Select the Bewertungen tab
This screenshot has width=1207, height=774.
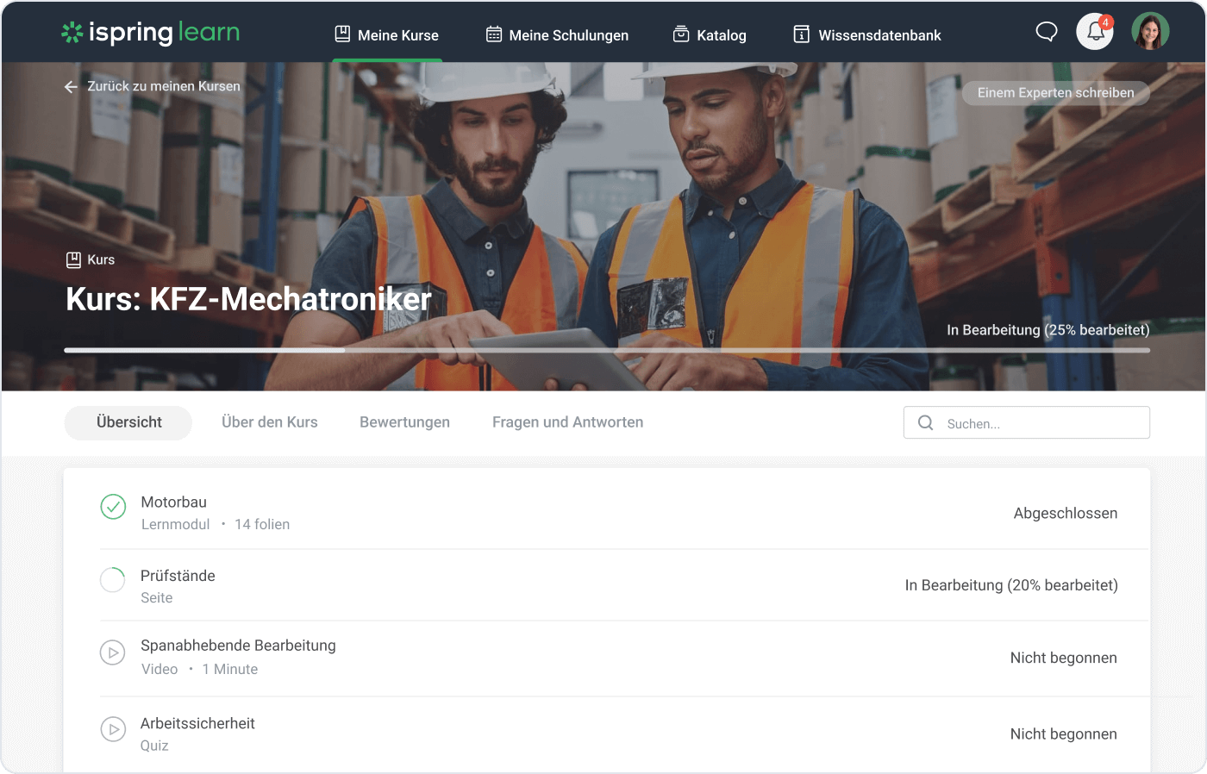(404, 422)
